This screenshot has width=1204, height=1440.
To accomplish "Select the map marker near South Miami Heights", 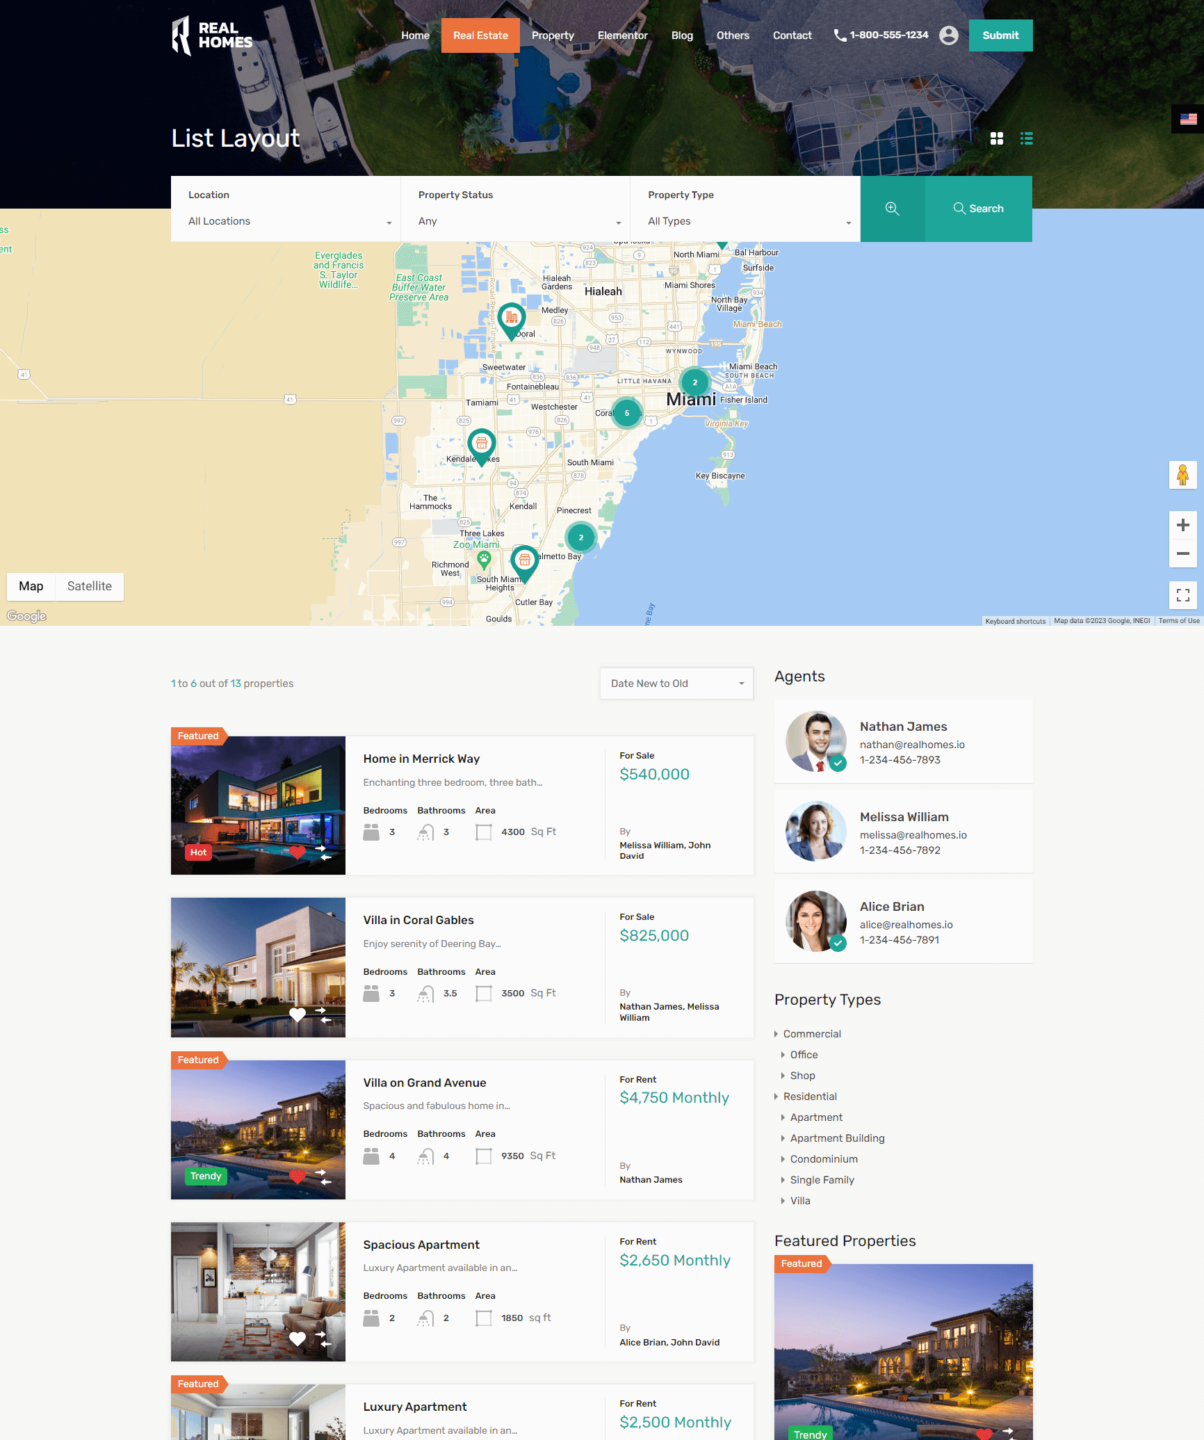I will (x=525, y=564).
